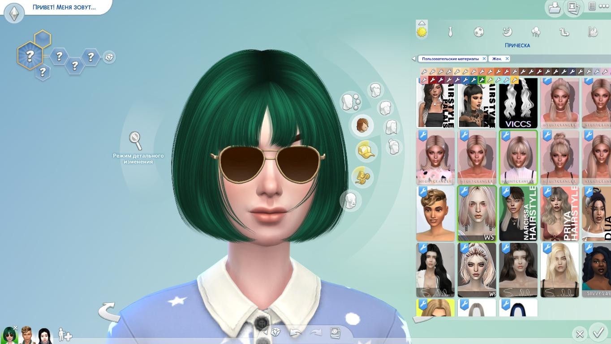611x344 pixels.
Task: Select the green hair color swatch
Action: tap(482, 80)
